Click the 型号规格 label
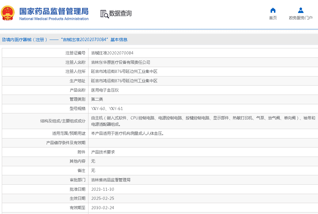The height and width of the screenshot is (214, 318). coord(78,109)
